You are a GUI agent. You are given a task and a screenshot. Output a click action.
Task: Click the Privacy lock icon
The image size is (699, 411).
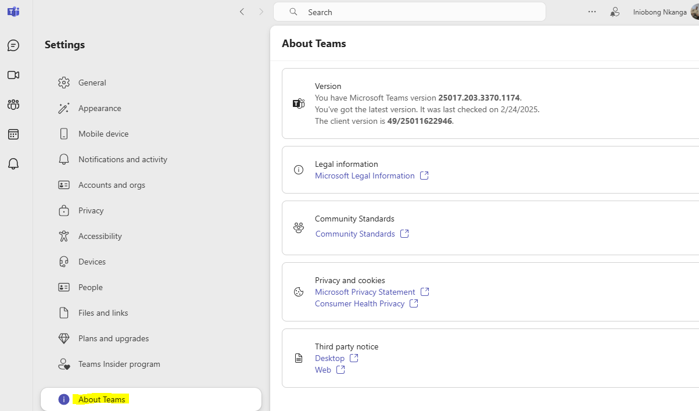64,210
